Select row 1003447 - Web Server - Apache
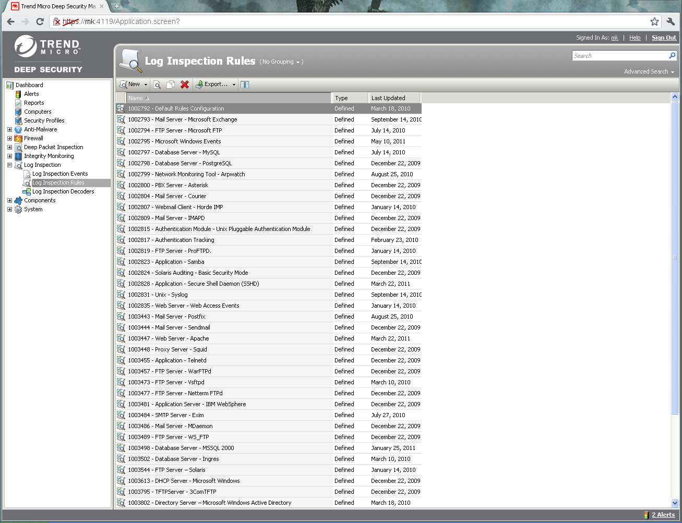Screen dimensions: 682x523 tap(269, 338)
